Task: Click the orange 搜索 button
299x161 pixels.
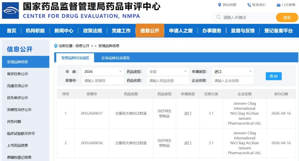Action: [287, 17]
